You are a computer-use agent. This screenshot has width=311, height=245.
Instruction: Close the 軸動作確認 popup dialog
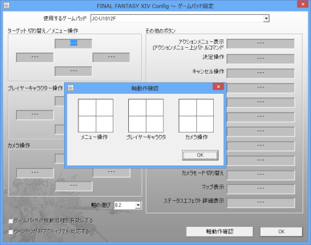click(x=218, y=87)
